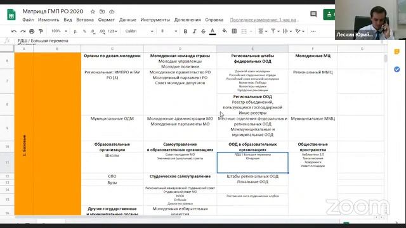Image resolution: width=406 pixels, height=228 pixels.
Task: Open text rotation options
Action: click(x=300, y=31)
